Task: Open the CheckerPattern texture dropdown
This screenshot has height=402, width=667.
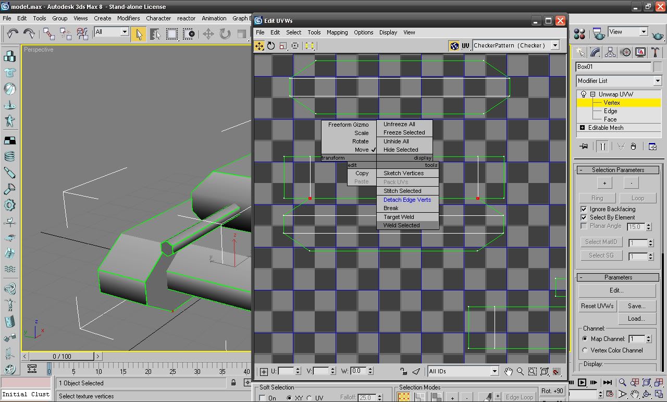Action: [555, 45]
